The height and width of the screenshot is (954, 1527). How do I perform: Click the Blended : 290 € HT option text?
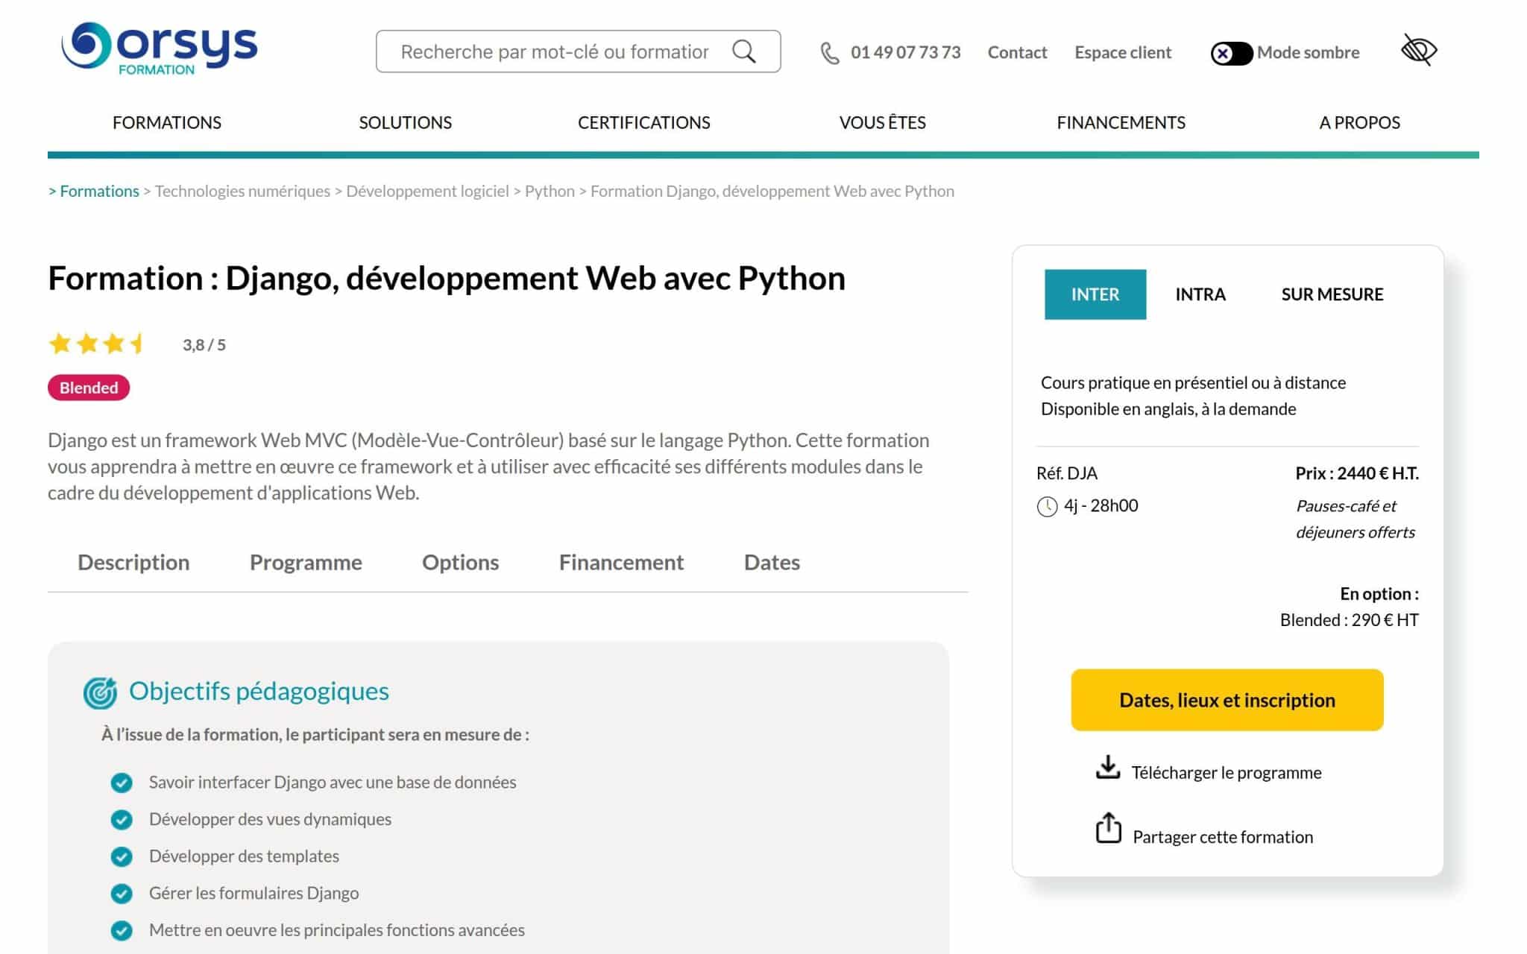pyautogui.click(x=1350, y=620)
